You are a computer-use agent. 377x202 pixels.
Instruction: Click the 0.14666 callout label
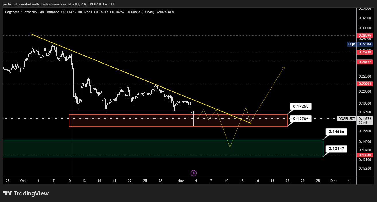click(x=336, y=132)
